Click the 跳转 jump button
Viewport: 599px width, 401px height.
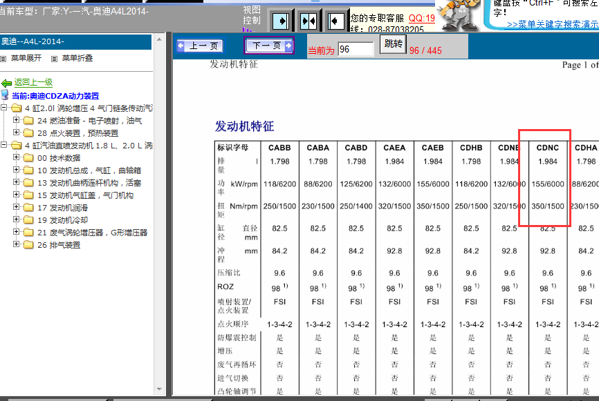pyautogui.click(x=393, y=44)
